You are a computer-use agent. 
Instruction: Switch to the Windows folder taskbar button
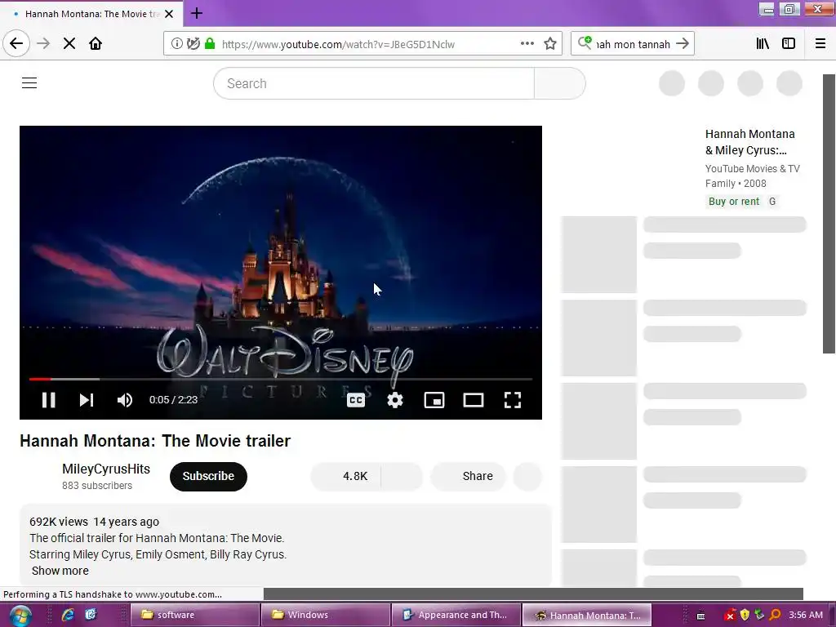click(325, 615)
